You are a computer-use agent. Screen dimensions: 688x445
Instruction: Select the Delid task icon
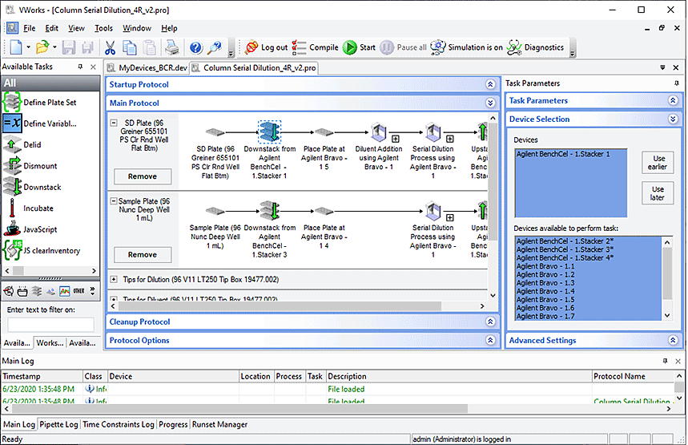[12, 144]
